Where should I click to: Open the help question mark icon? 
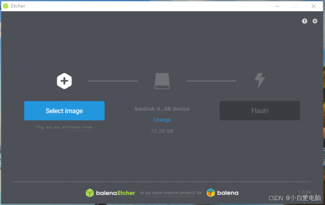tap(304, 21)
